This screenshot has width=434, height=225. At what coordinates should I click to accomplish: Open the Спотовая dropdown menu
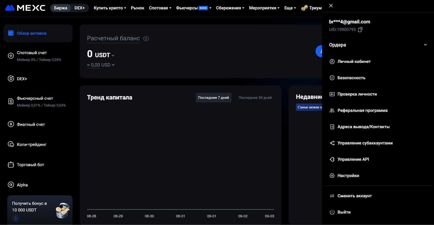click(x=160, y=8)
